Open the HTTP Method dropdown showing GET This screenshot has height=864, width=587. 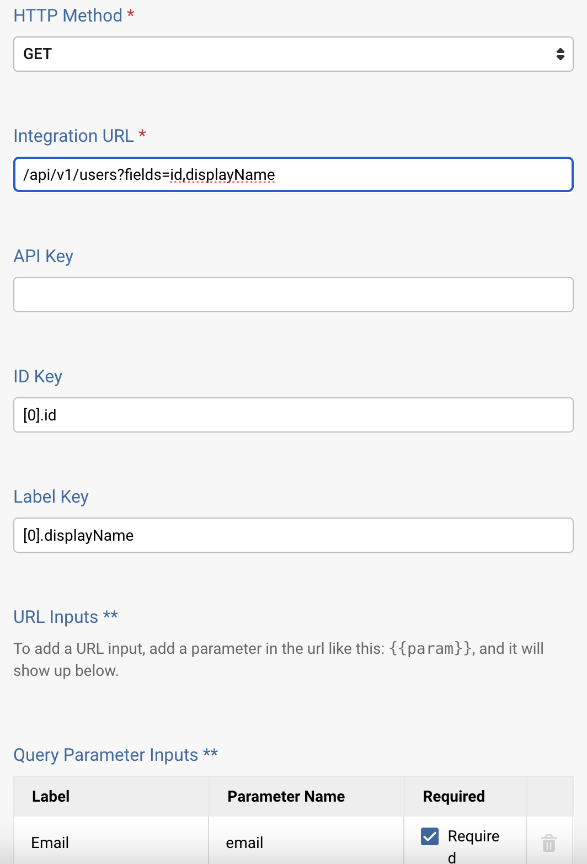coord(293,54)
